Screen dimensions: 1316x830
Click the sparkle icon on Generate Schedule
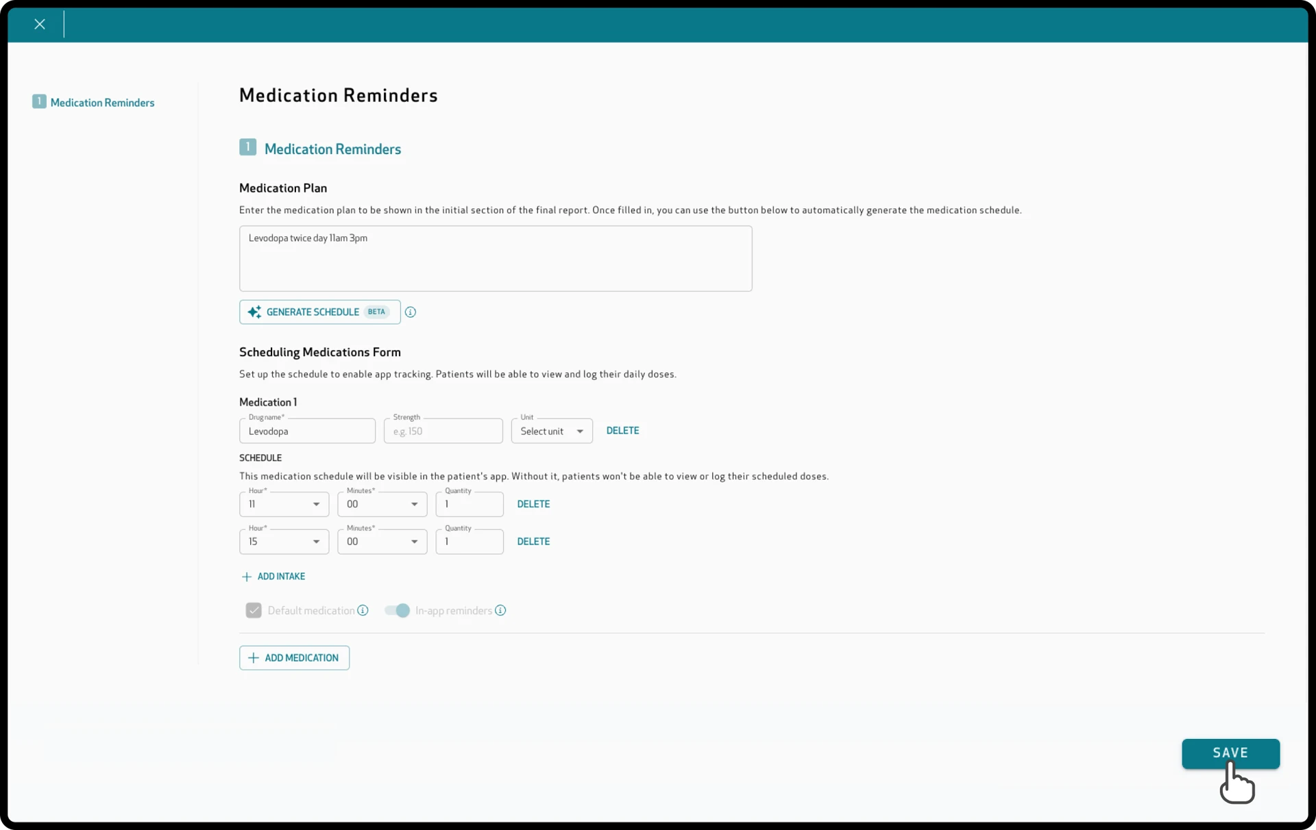(254, 312)
